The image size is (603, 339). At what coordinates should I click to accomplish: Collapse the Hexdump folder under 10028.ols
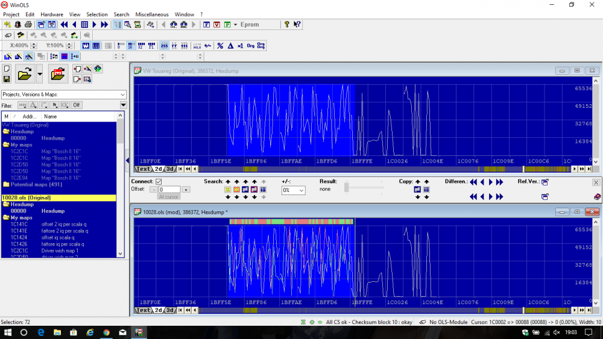(6, 204)
